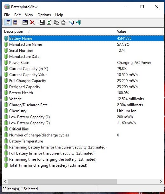This screenshot has height=194, width=165.
Task: Select the Chemistry row
Action: point(83,111)
